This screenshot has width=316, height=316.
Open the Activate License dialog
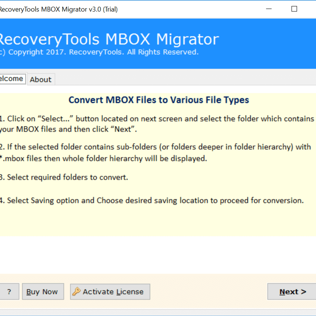point(110,292)
